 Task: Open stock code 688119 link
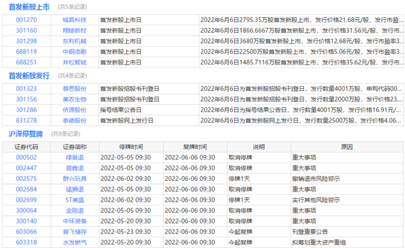click(x=27, y=52)
